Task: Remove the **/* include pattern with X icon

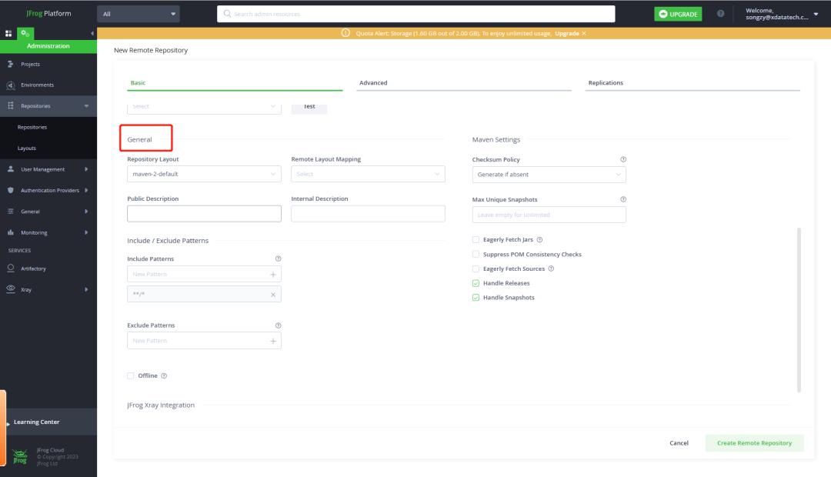Action: [273, 295]
